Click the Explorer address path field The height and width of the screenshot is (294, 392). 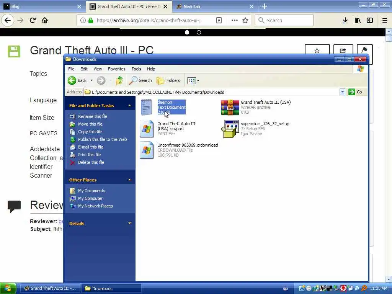[x=211, y=92]
